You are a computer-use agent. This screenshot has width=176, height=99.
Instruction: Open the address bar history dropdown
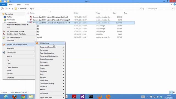coord(140,9)
